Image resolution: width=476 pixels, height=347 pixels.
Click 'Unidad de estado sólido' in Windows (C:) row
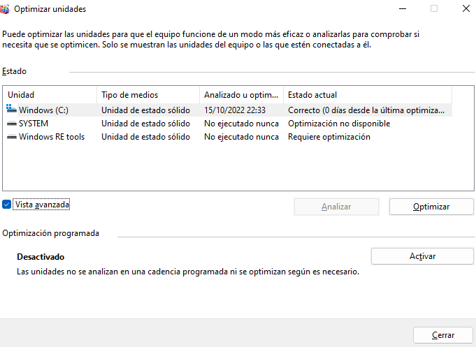click(x=145, y=110)
